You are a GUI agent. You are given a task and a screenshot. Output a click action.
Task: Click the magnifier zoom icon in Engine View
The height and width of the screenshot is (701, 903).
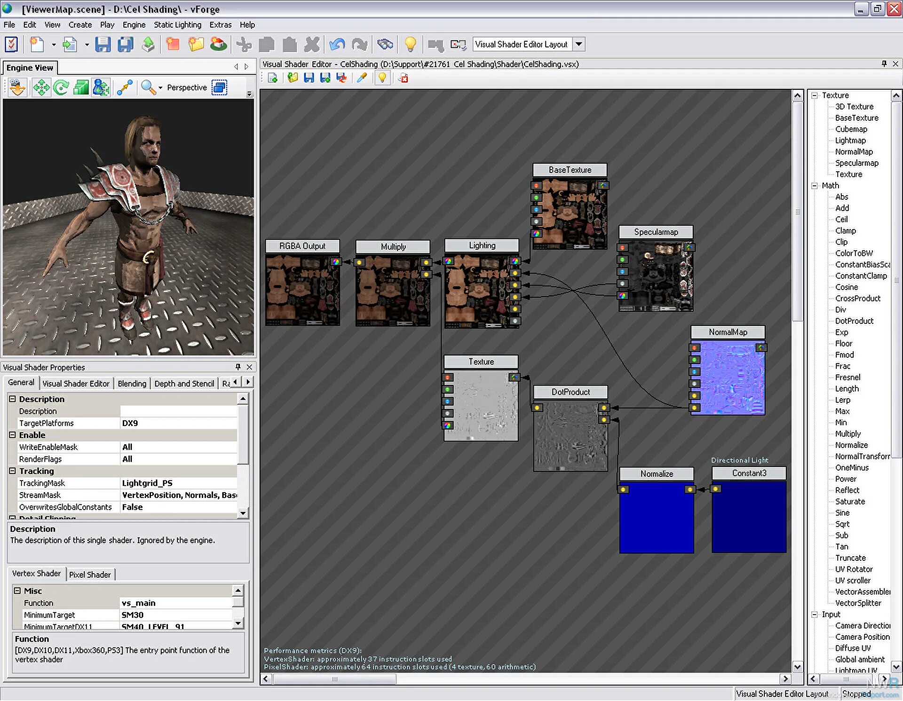(x=148, y=87)
